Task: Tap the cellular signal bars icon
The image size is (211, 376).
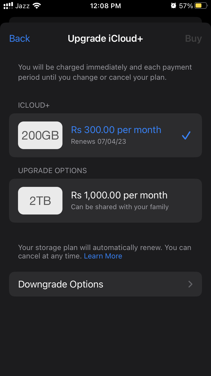Action: pos(8,6)
